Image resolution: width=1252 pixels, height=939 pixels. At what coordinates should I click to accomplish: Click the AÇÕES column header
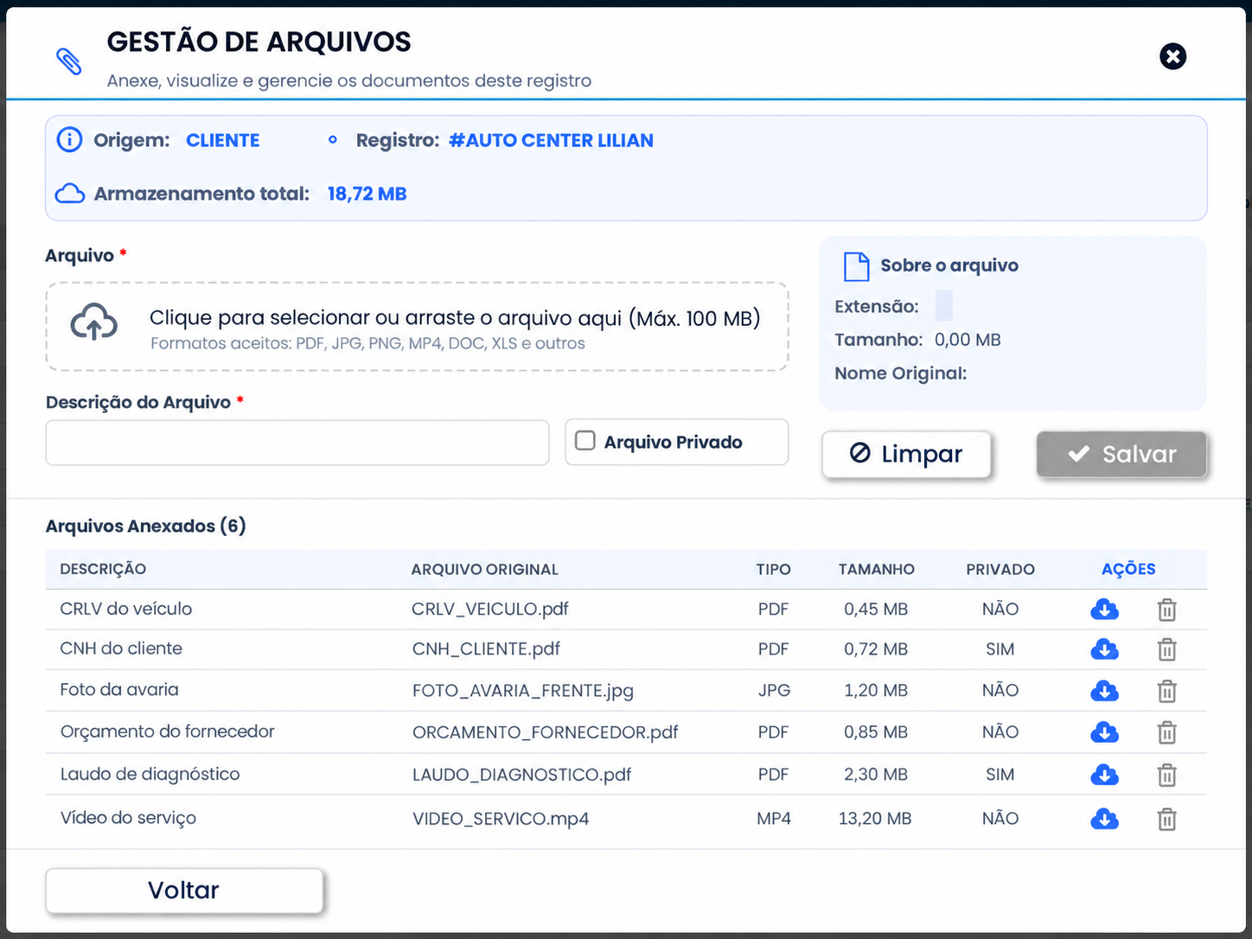tap(1128, 568)
